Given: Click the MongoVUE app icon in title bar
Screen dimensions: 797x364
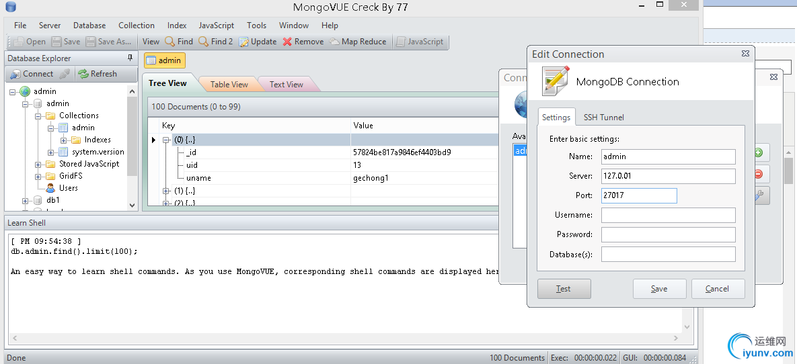Looking at the screenshot, I should coord(9,7).
